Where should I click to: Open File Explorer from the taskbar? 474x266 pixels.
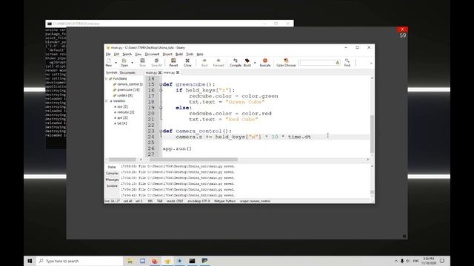pyautogui.click(x=130, y=261)
